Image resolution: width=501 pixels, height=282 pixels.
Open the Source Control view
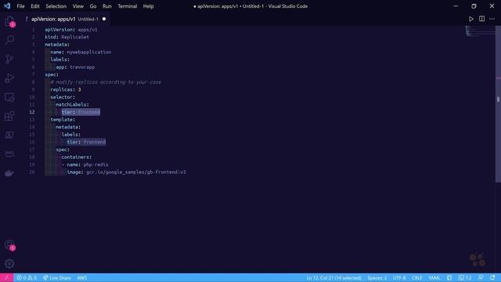tap(9, 59)
